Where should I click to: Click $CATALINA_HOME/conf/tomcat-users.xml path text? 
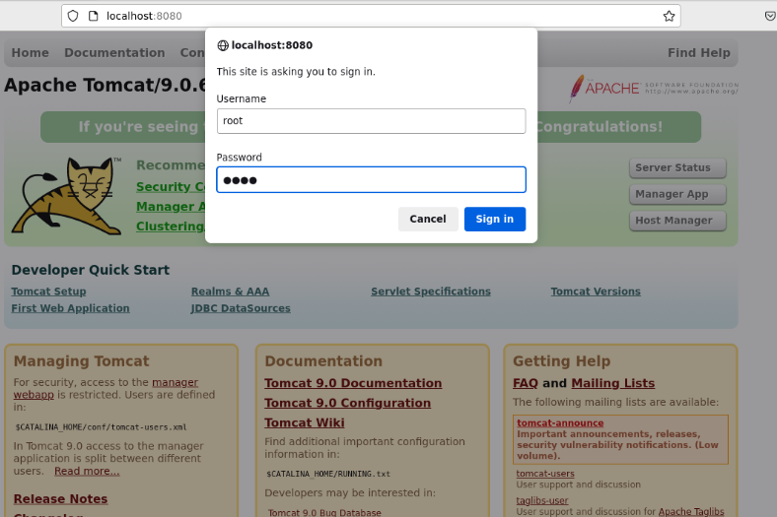[x=102, y=427]
